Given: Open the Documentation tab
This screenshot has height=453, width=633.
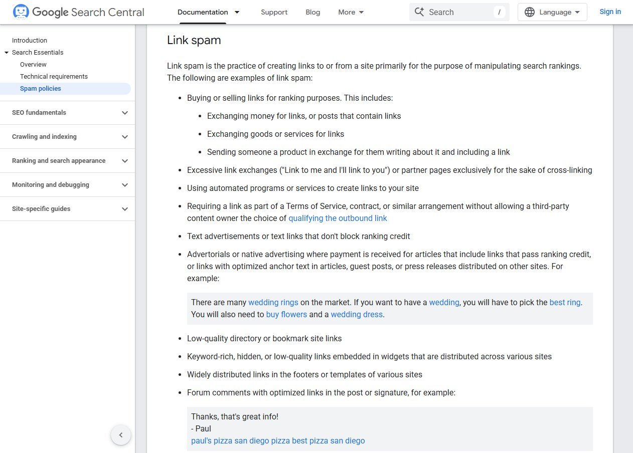Looking at the screenshot, I should 203,12.
